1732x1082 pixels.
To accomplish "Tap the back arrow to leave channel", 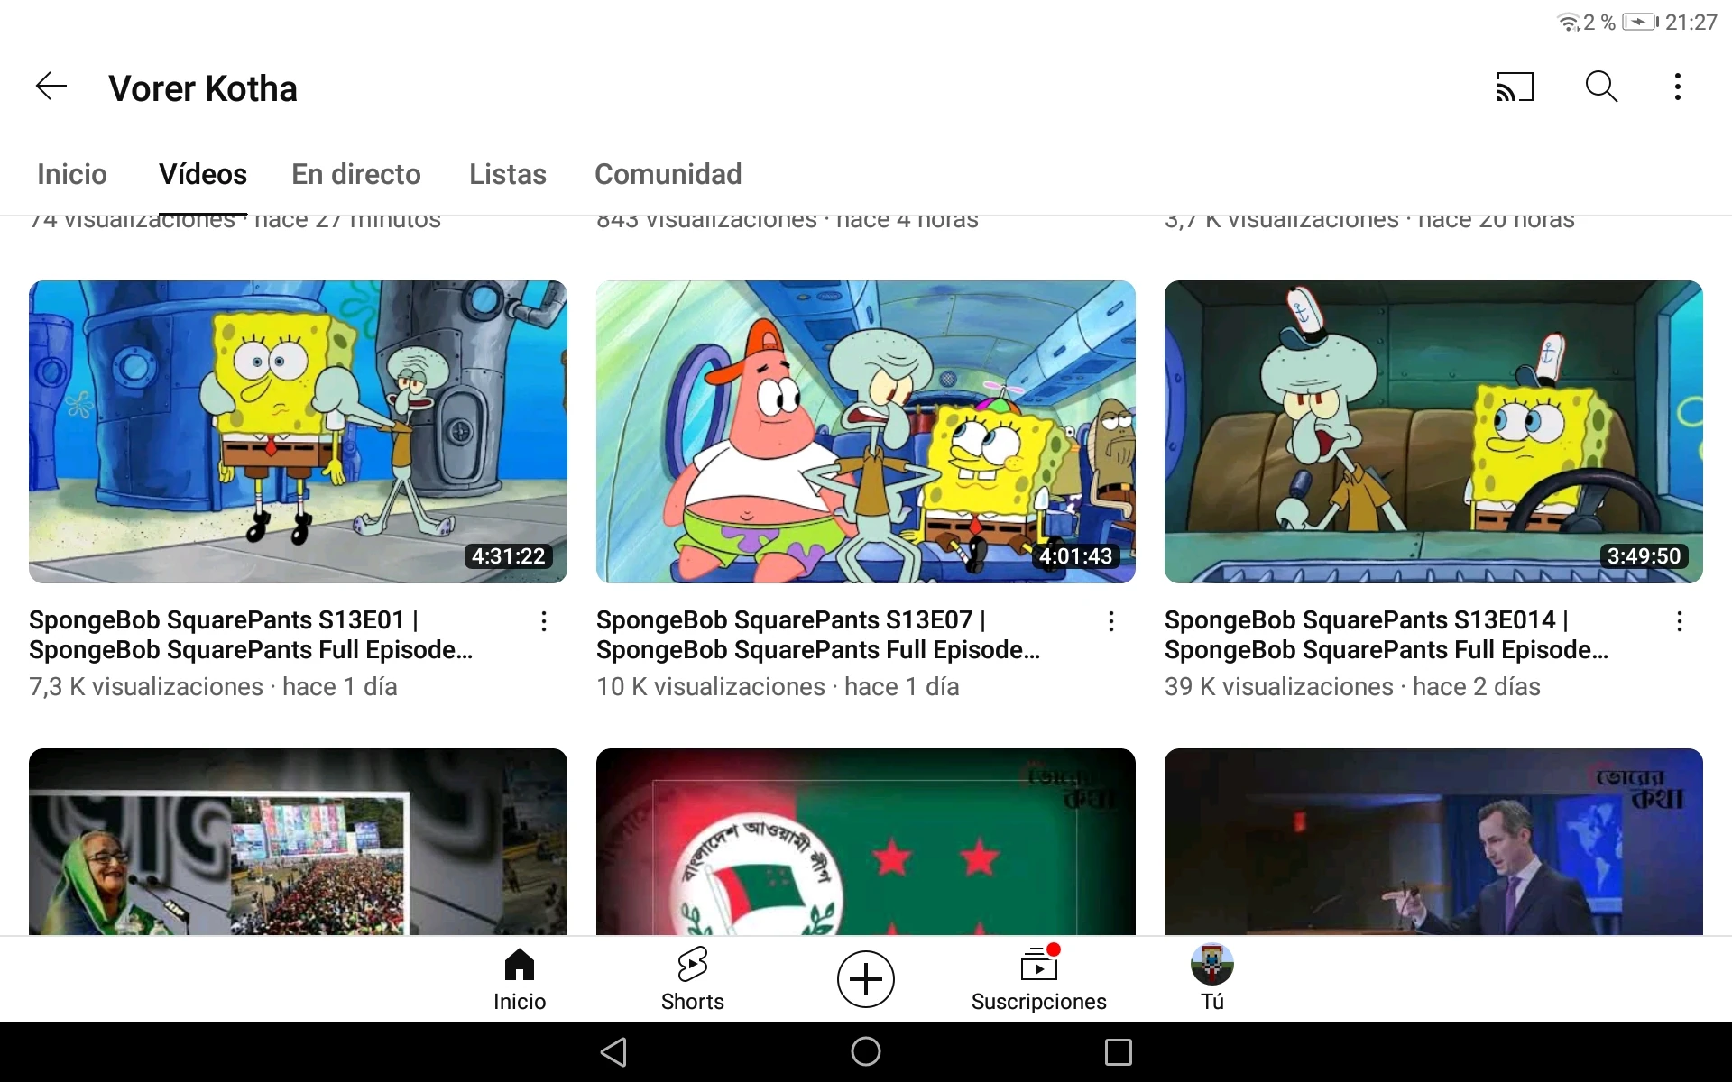I will (51, 87).
